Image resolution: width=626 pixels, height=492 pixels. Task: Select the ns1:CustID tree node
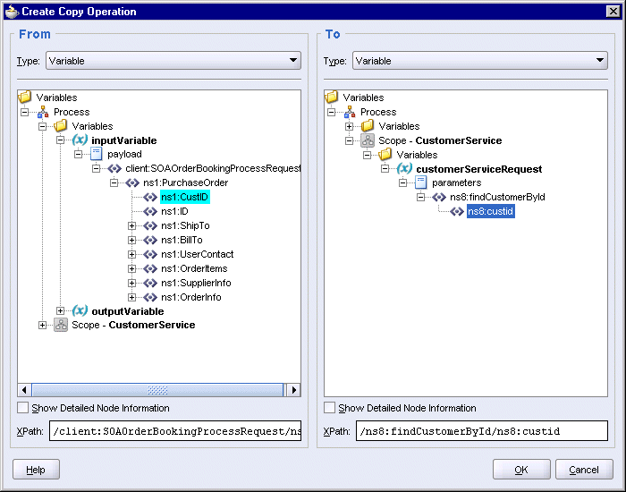pos(185,198)
